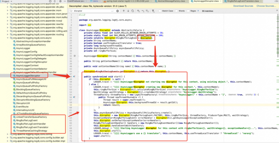Image resolution: width=279 pixels, height=143 pixels.
Task: Toggle the Words checkbox
Action: [x=177, y=11]
